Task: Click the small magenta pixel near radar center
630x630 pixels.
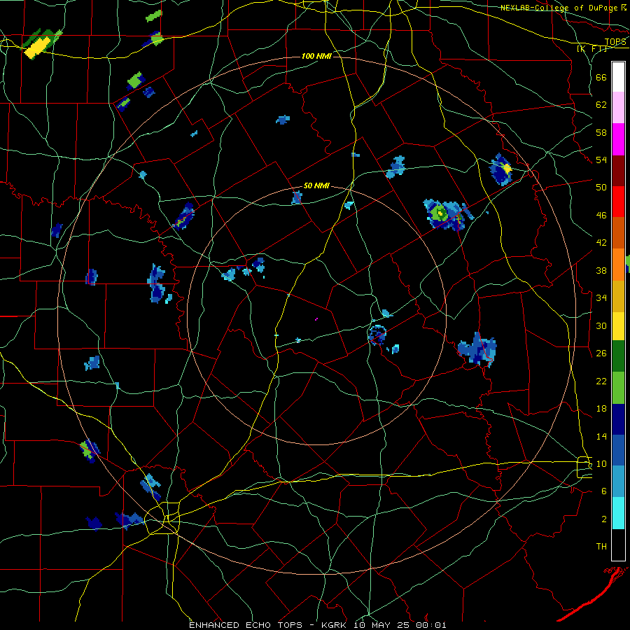Action: click(316, 319)
